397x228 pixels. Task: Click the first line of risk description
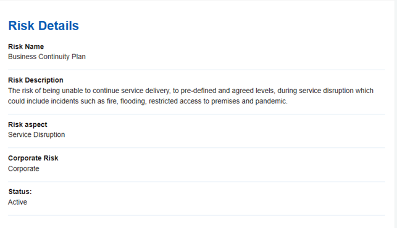tap(191, 91)
